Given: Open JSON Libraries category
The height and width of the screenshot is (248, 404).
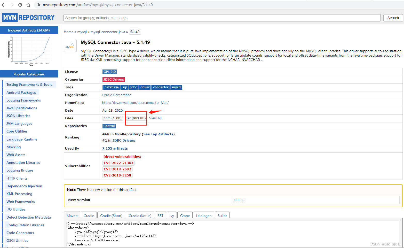Looking at the screenshot, I should click(18, 116).
